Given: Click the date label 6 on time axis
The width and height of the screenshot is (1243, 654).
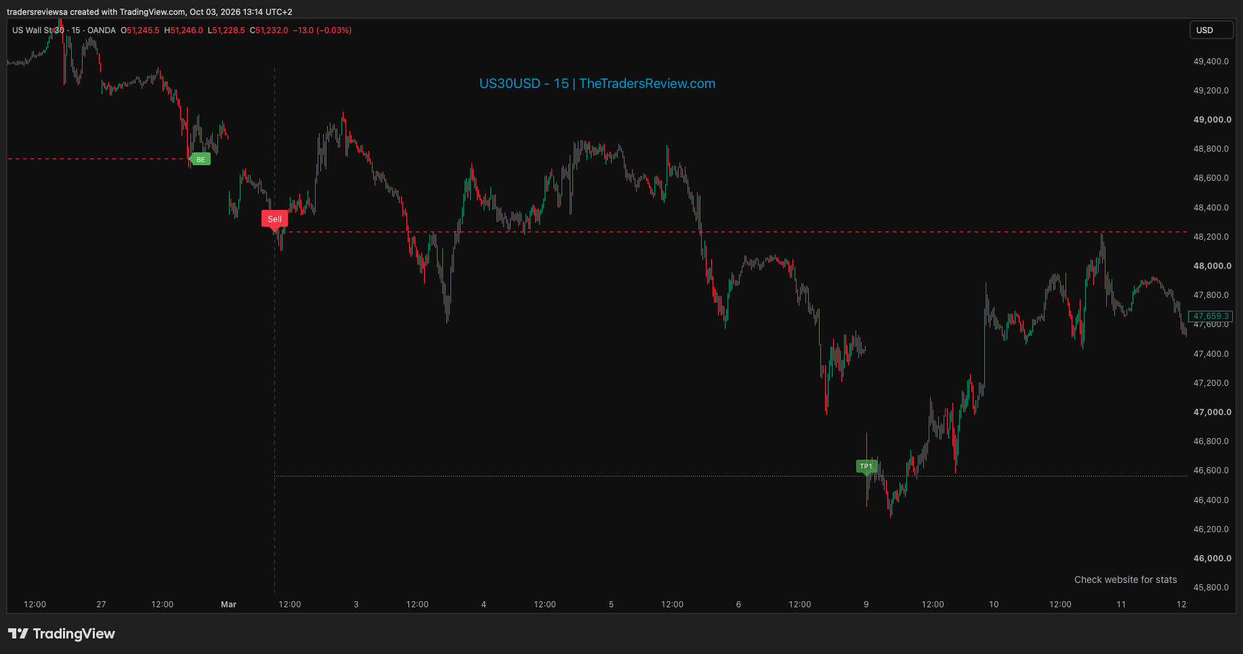Looking at the screenshot, I should (738, 604).
